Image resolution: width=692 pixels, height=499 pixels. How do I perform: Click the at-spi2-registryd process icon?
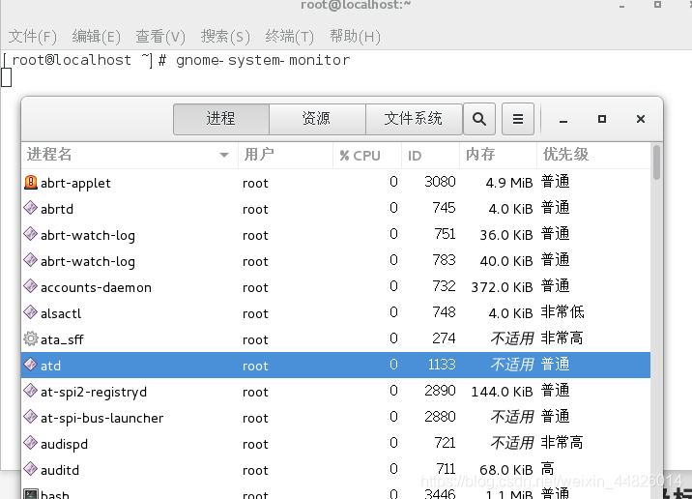pyautogui.click(x=31, y=391)
